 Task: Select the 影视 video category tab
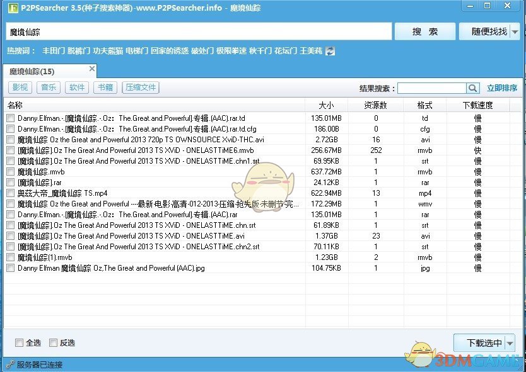tap(20, 87)
